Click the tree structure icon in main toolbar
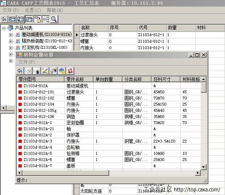Screen dimensions: 225x195 46,19
